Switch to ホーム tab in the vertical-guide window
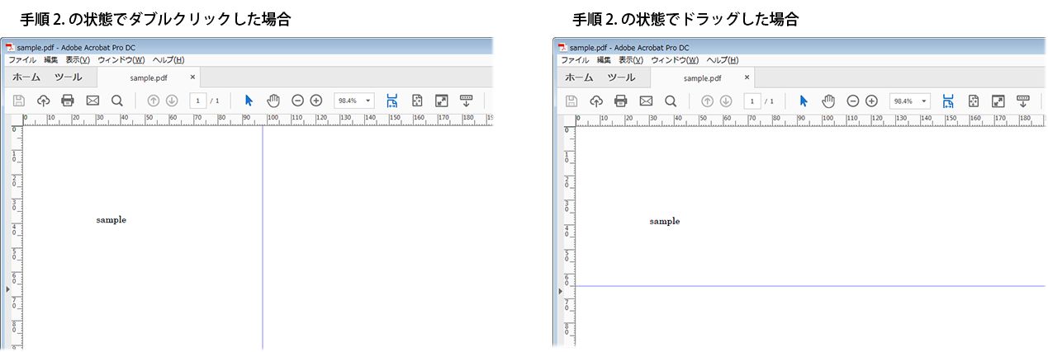 [x=26, y=77]
